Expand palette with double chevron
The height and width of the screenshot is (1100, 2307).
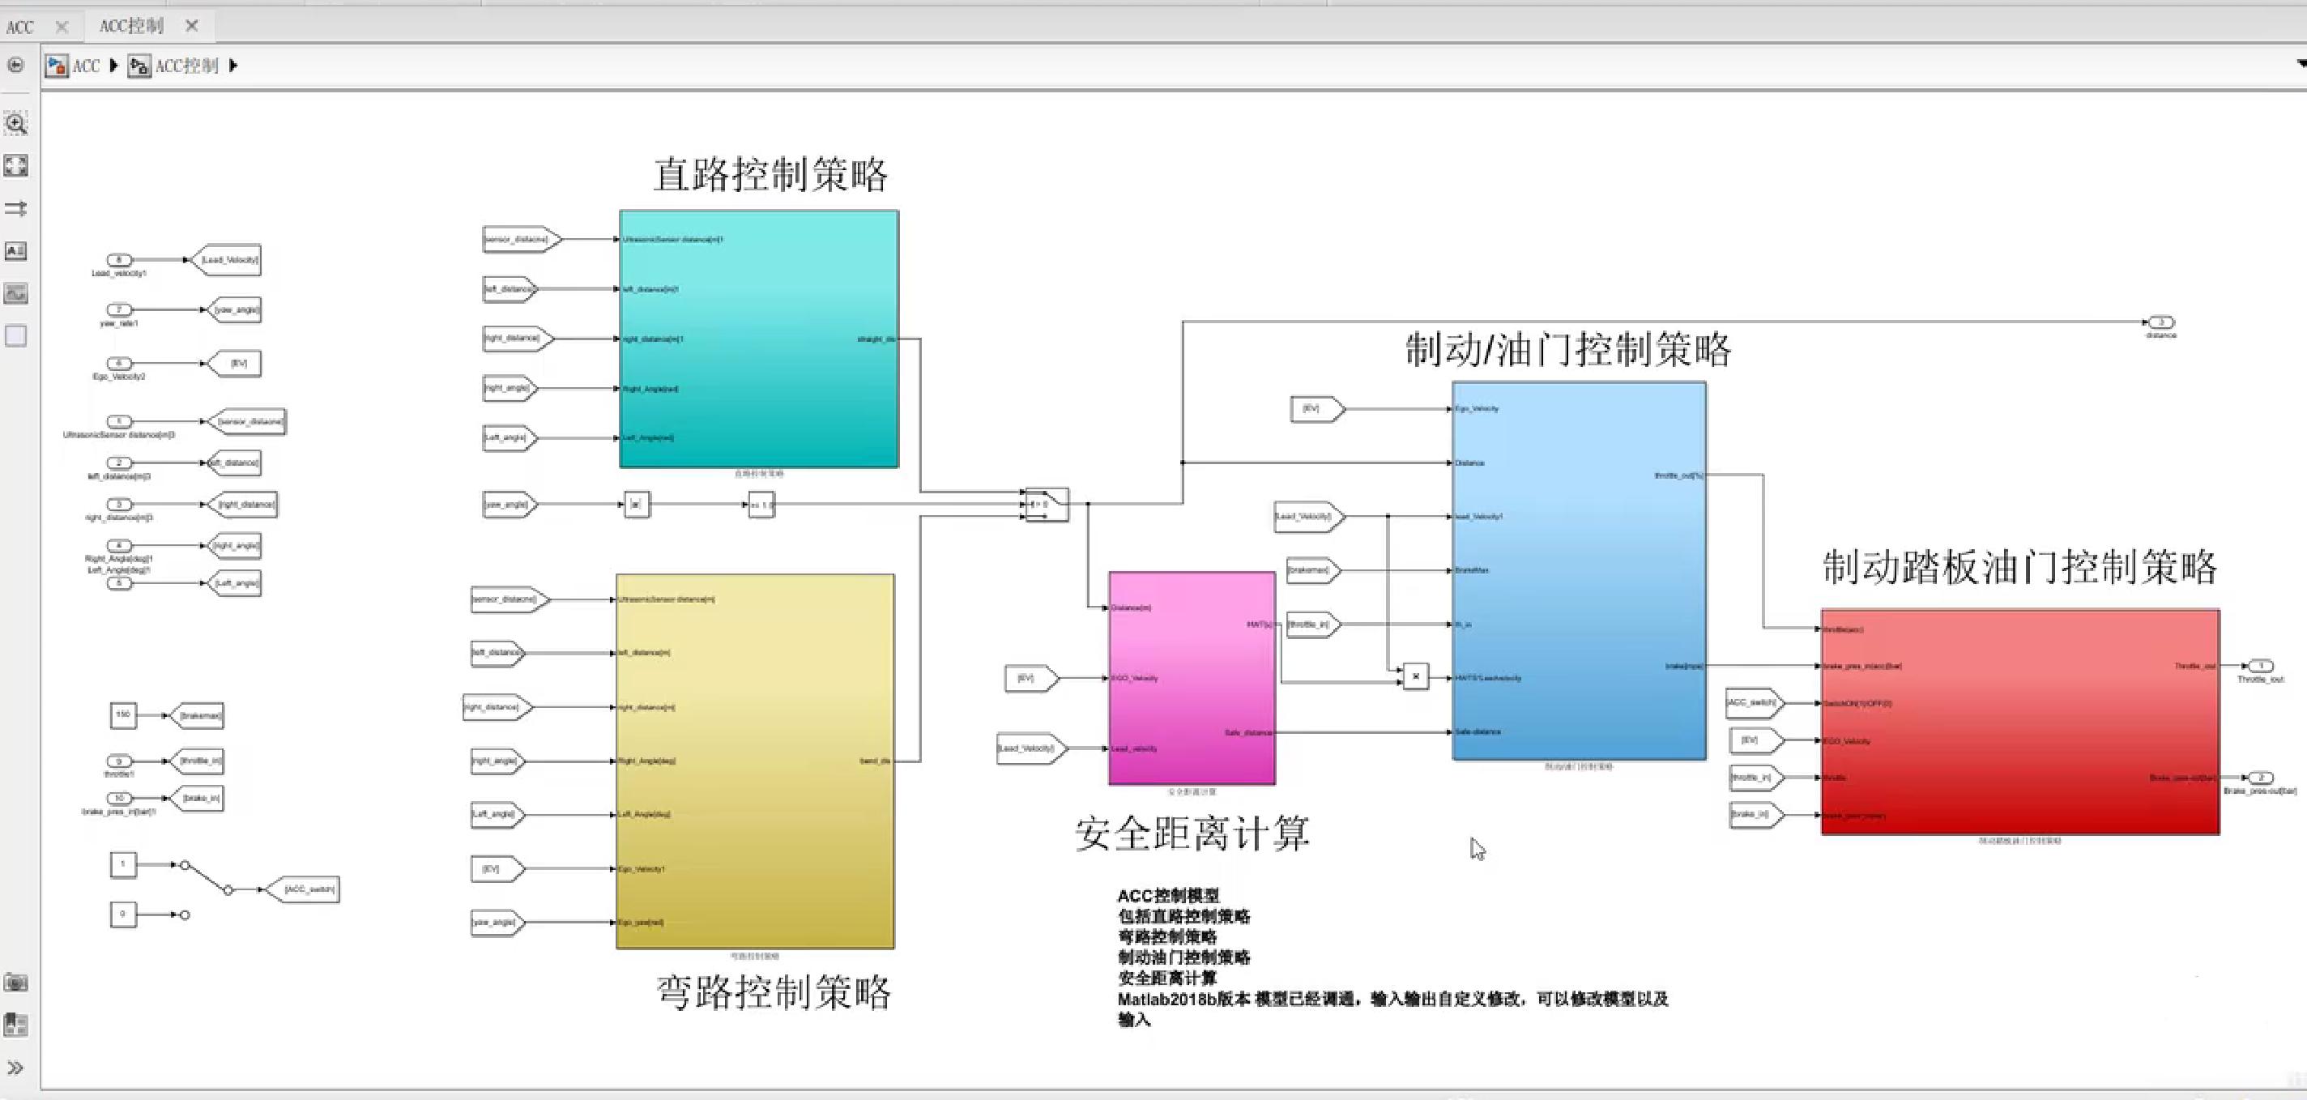[15, 1068]
